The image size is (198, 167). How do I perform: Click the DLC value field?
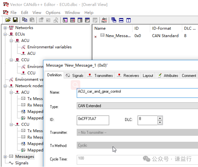click(x=148, y=120)
